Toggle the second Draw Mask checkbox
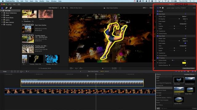The width and height of the screenshot is (197, 110). tap(157, 36)
